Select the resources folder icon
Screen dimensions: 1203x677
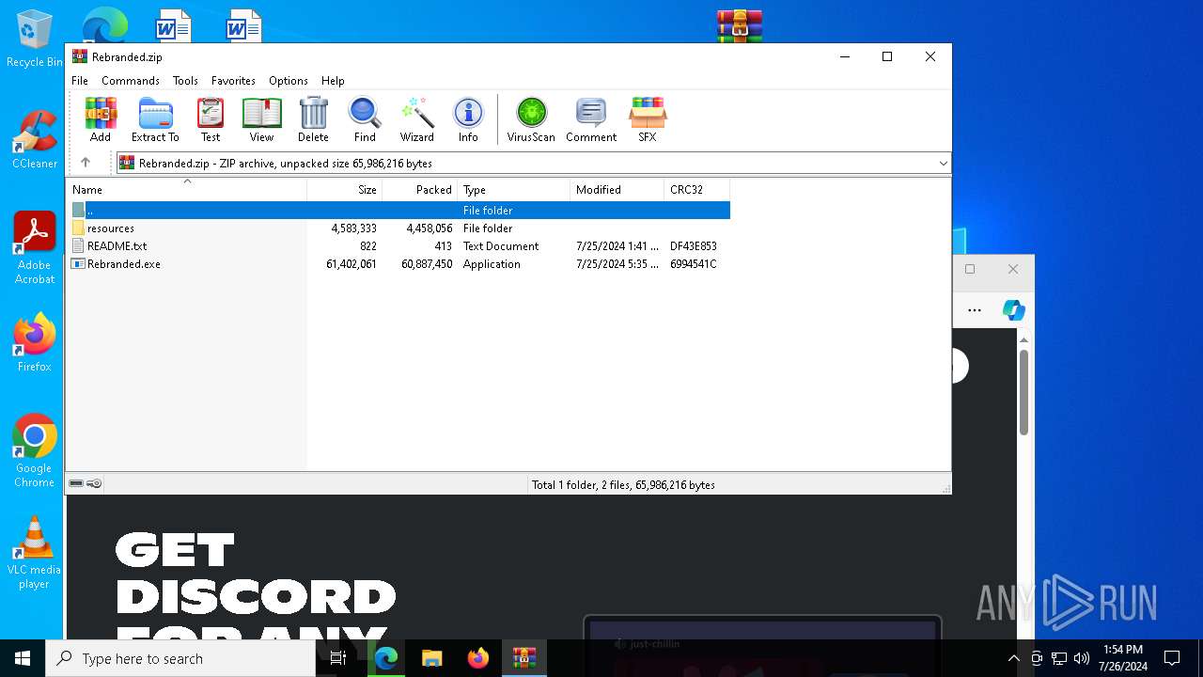point(79,228)
